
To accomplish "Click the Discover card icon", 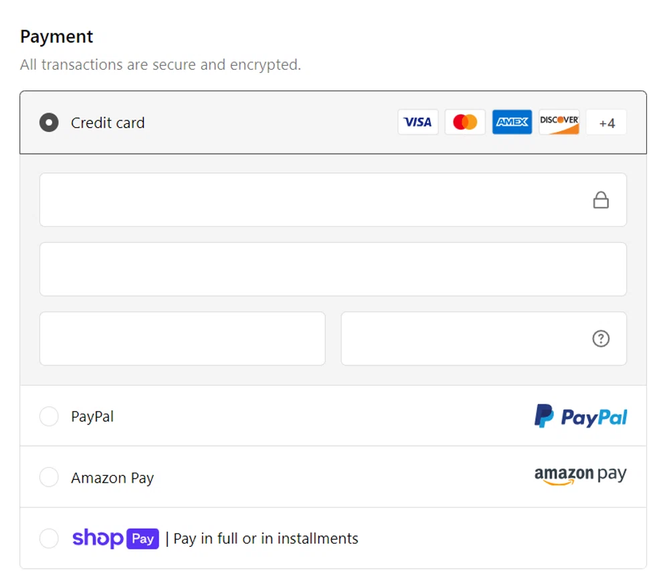I will pyautogui.click(x=559, y=122).
